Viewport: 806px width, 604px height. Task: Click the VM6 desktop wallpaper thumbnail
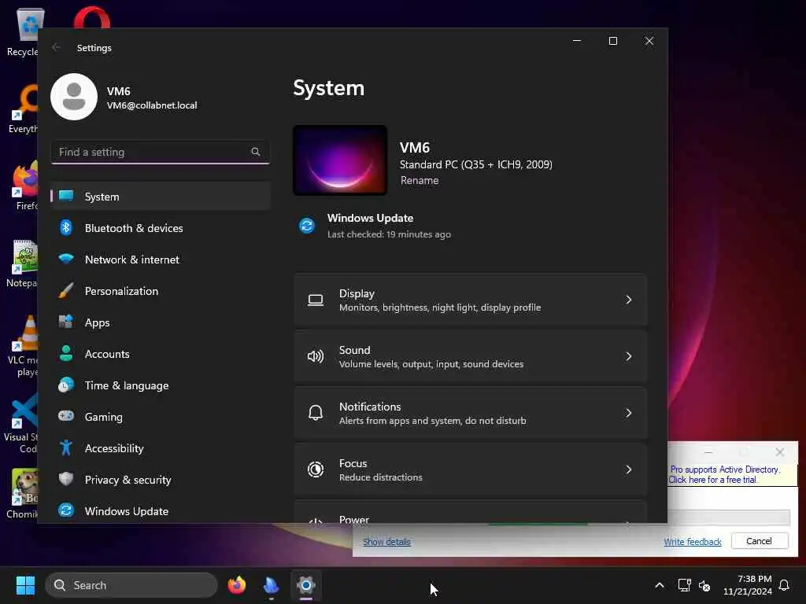[x=340, y=160]
